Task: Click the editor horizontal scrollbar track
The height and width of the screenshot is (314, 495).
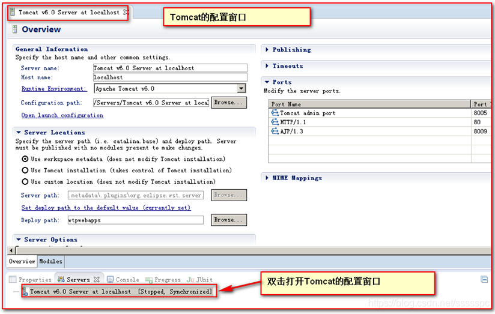Action: coord(252,250)
